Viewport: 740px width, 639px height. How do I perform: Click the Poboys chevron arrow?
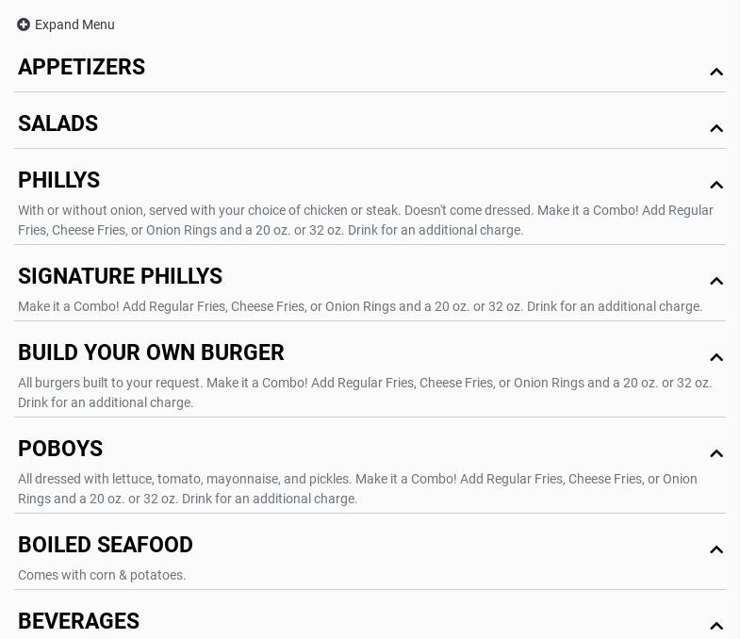click(x=716, y=453)
